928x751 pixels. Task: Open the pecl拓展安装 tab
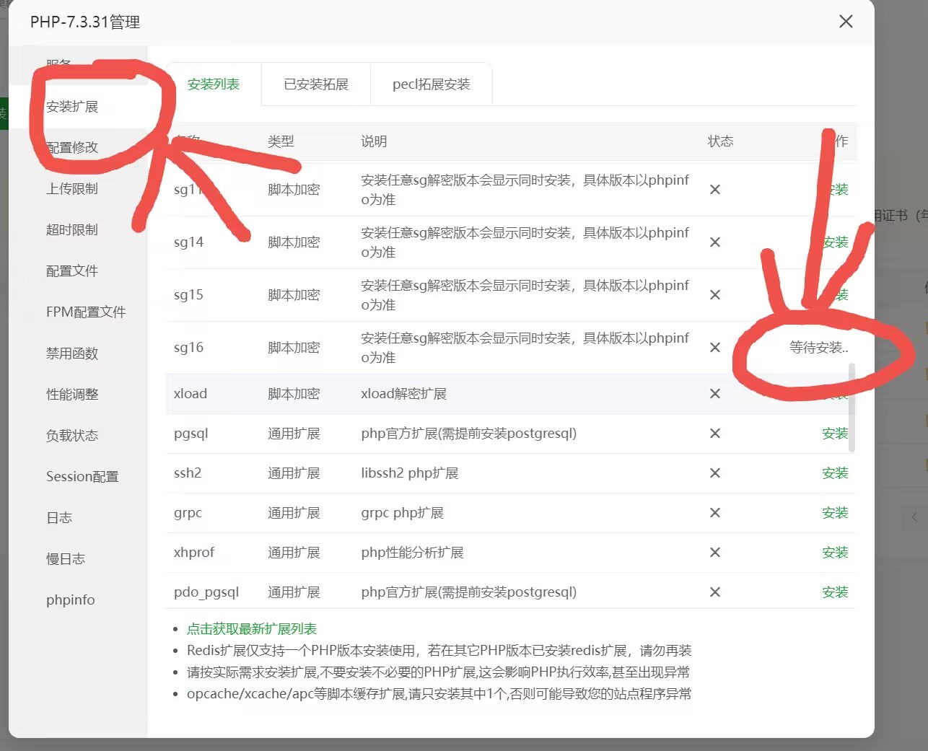[x=431, y=84]
